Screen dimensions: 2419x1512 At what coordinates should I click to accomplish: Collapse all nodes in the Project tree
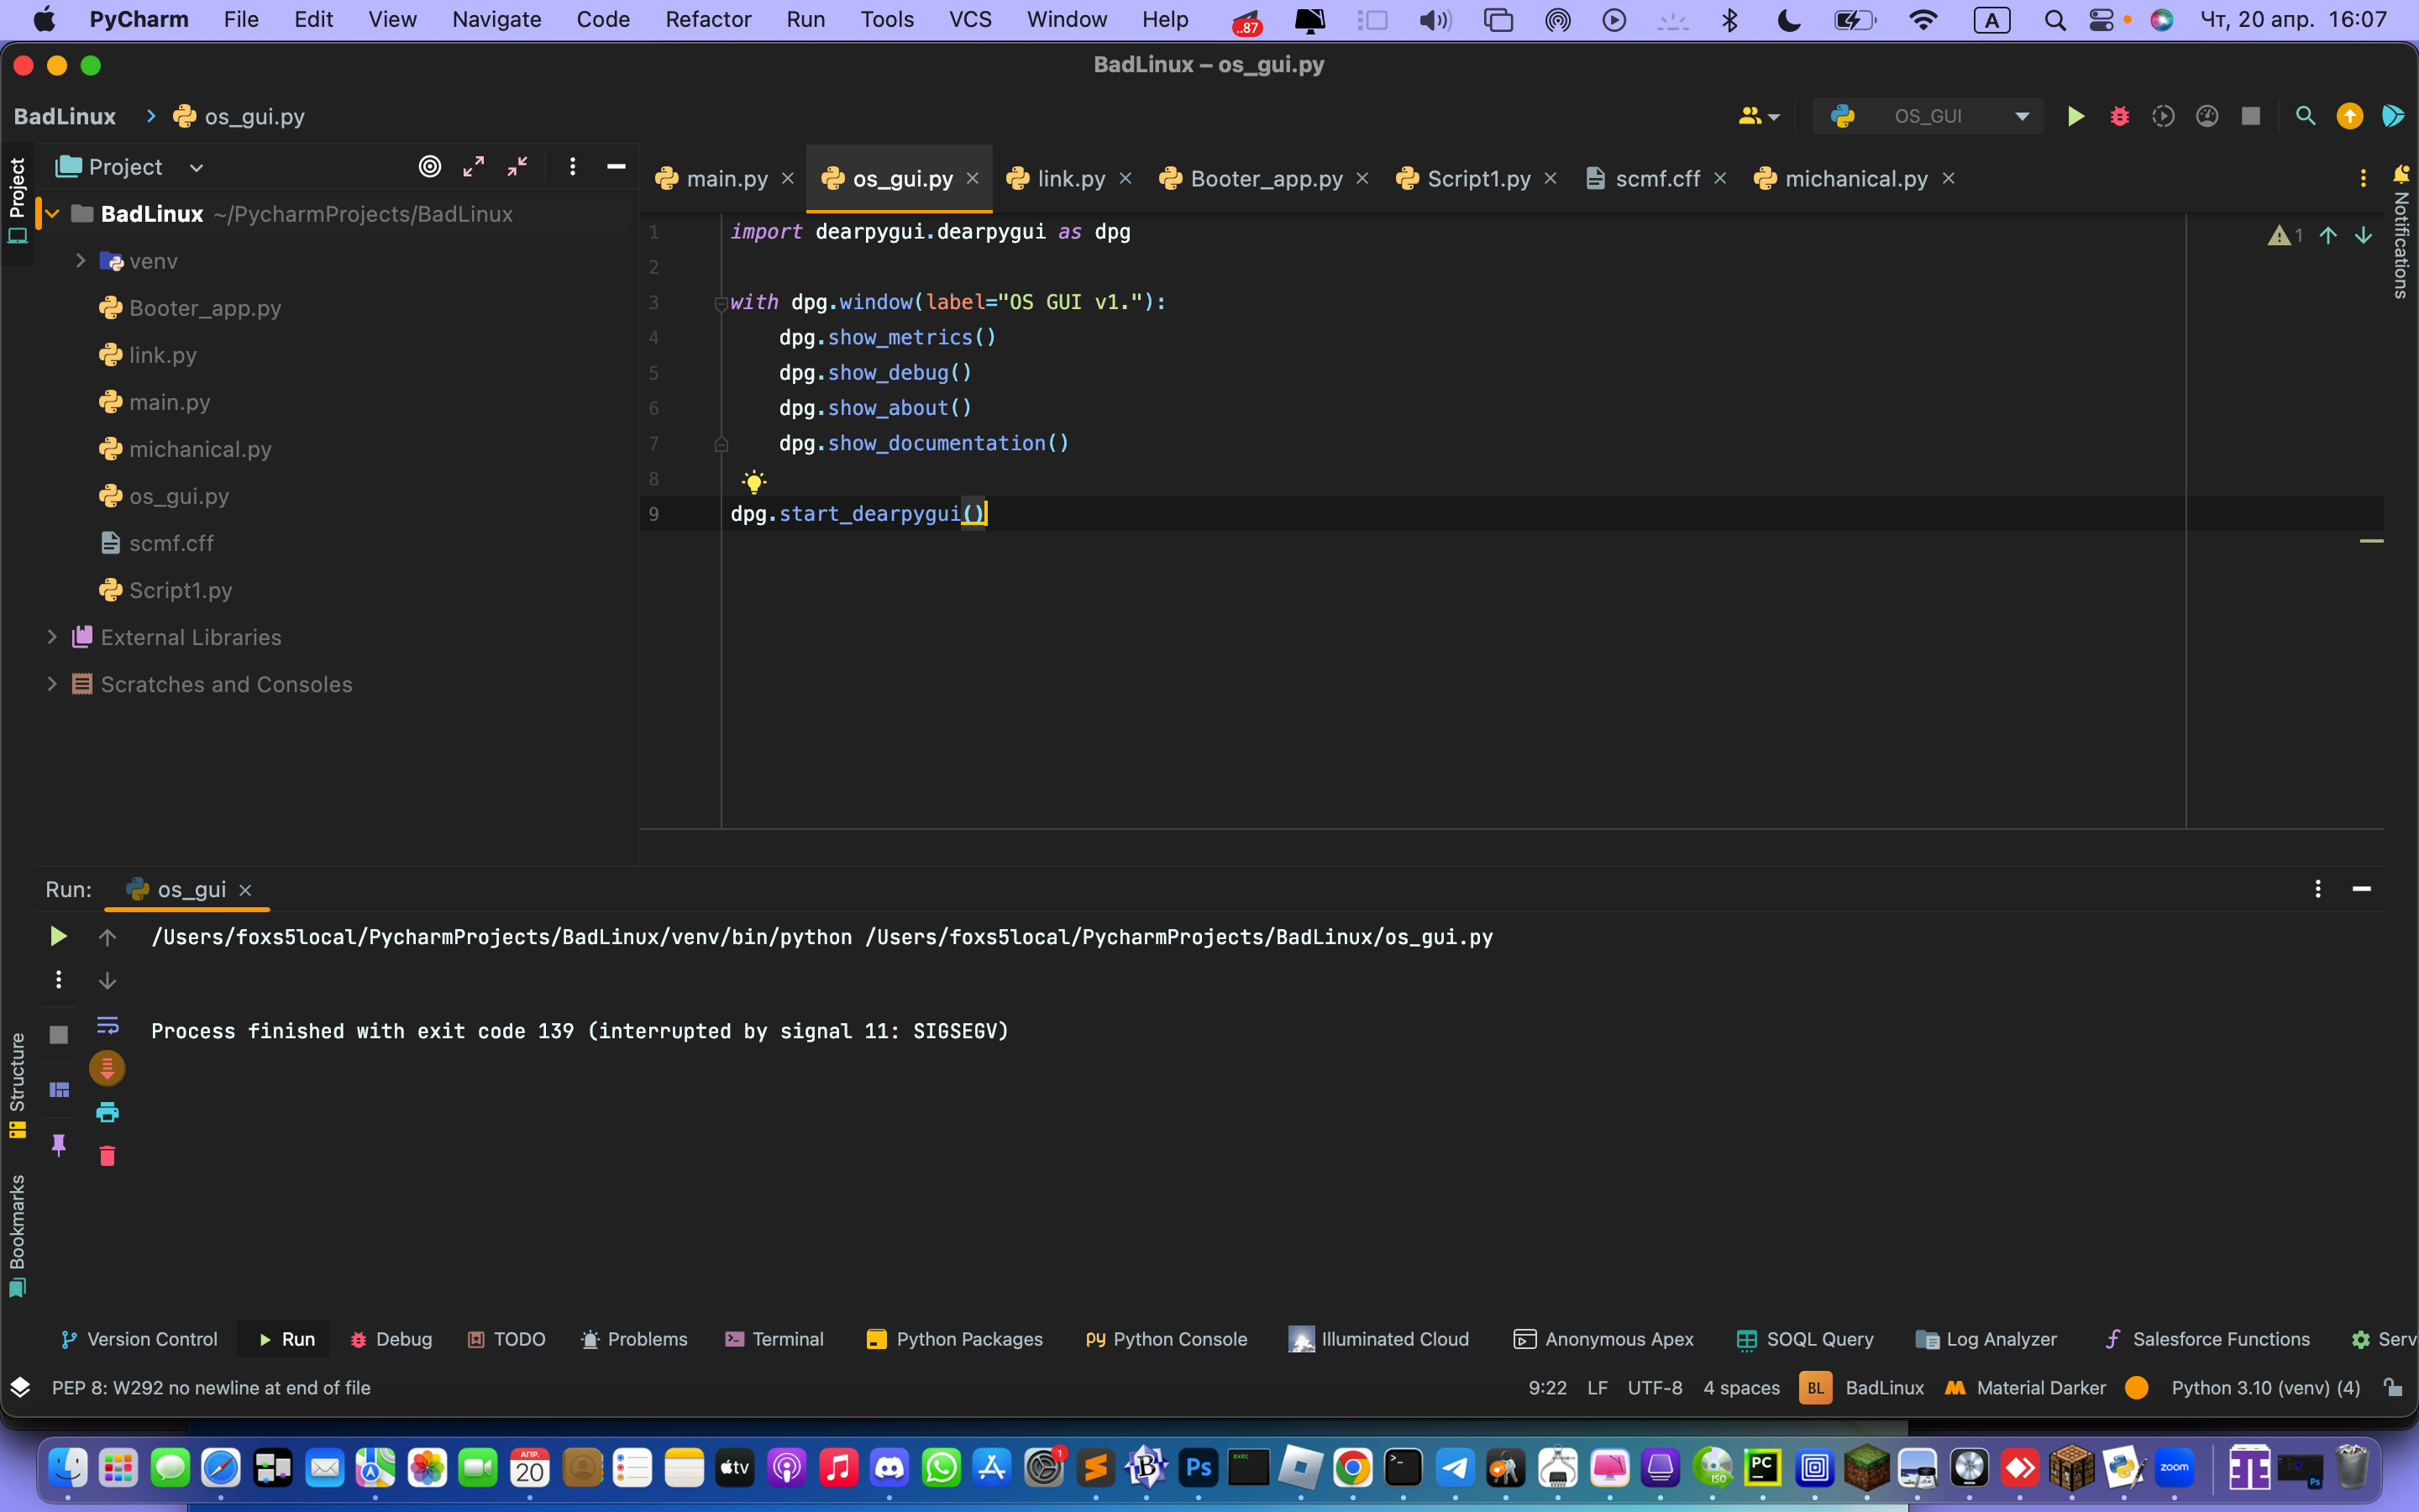517,166
